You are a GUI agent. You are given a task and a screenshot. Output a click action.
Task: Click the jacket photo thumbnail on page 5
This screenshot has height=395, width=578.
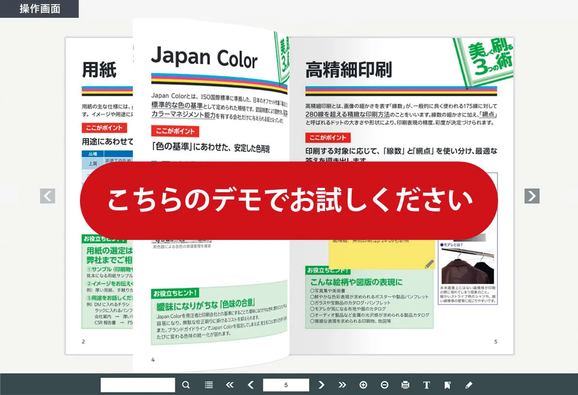(468, 266)
